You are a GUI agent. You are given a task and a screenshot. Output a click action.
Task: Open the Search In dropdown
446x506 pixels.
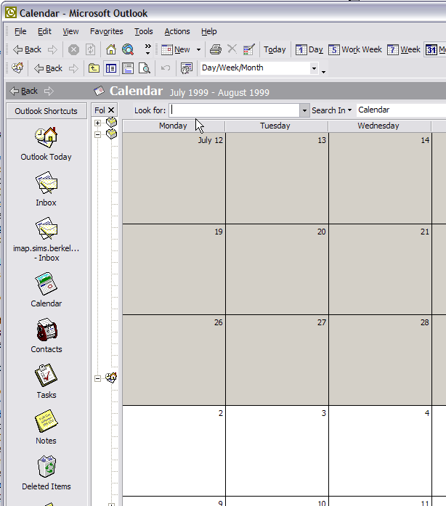[x=332, y=110]
